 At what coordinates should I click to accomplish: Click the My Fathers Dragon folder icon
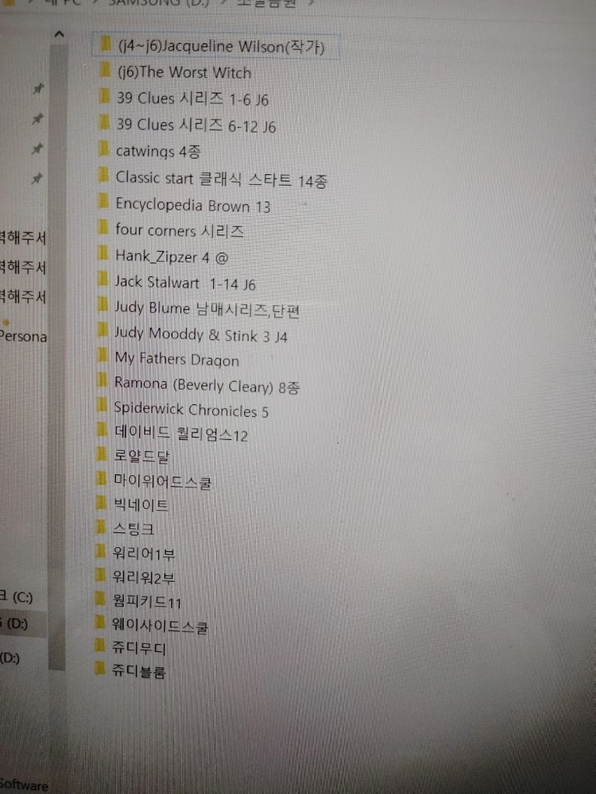tap(102, 356)
